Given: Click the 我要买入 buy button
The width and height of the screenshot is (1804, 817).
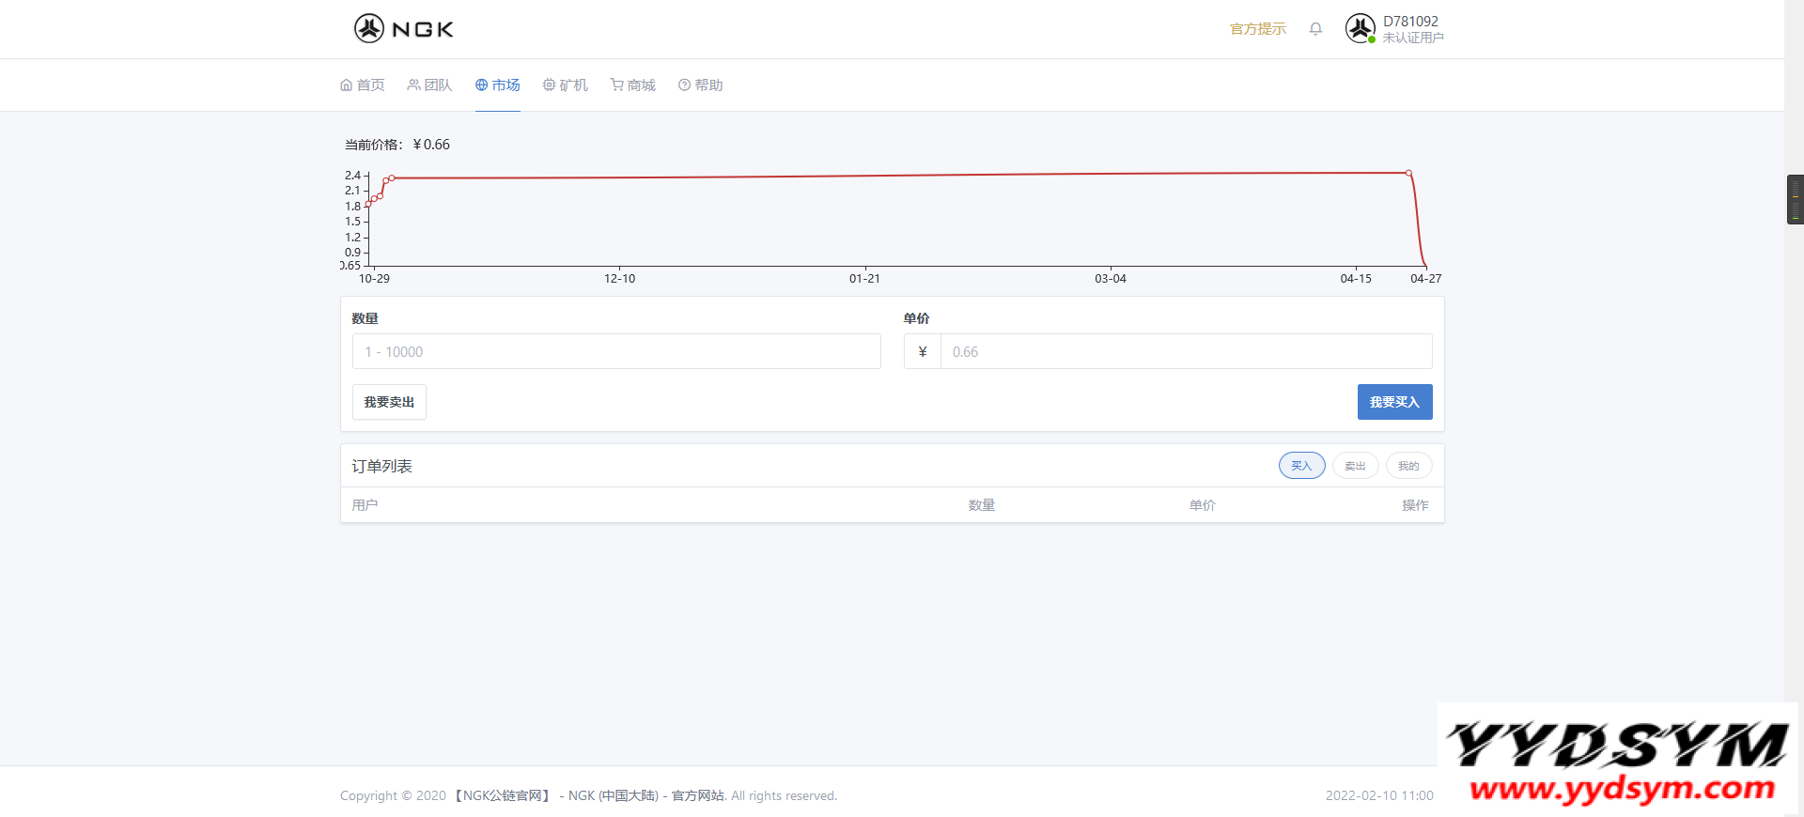Looking at the screenshot, I should (x=1394, y=402).
